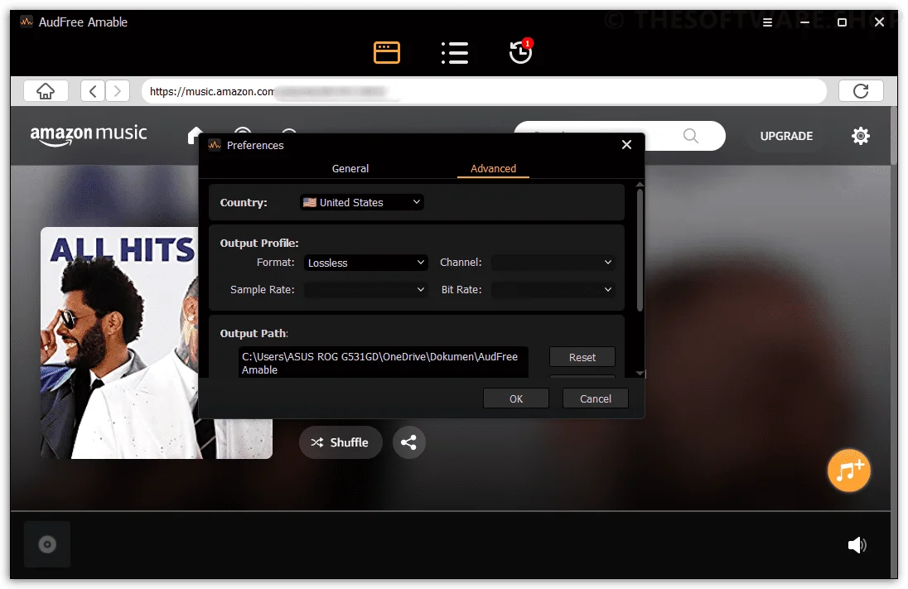Image resolution: width=908 pixels, height=589 pixels.
Task: Click the Amazon Music home icon
Action: click(196, 135)
